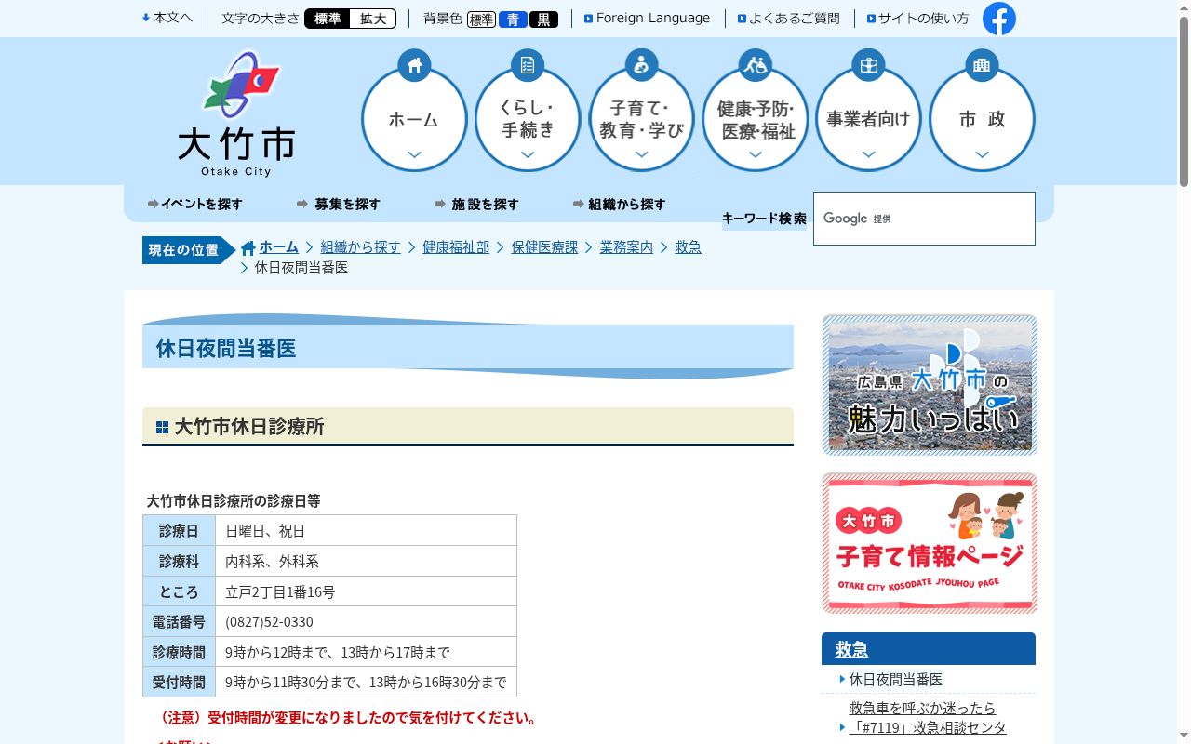Click the Google keyword search field

point(924,219)
